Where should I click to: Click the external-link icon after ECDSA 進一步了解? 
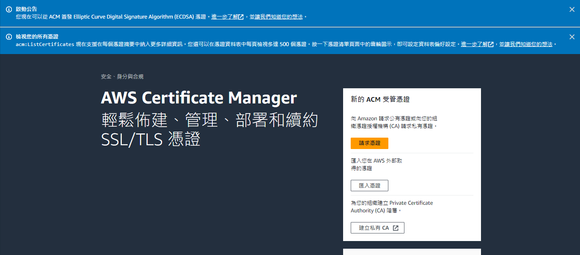tap(241, 17)
